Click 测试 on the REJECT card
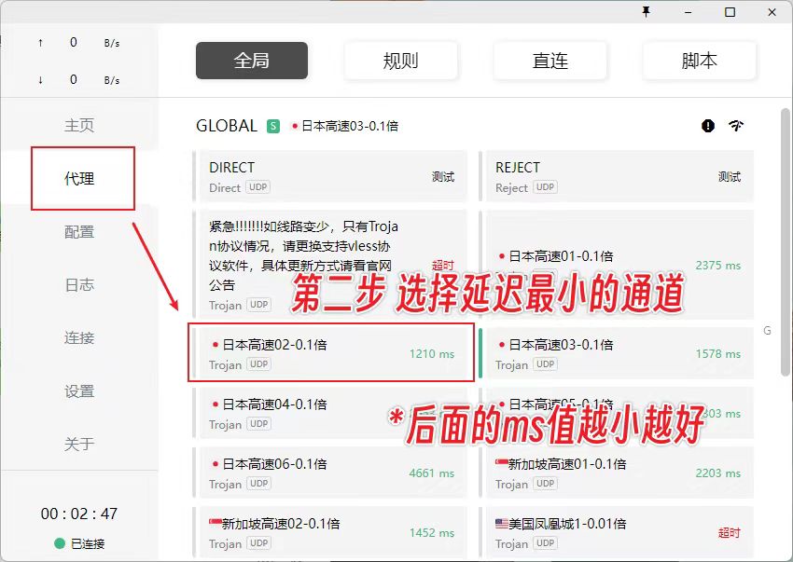The image size is (793, 562). point(730,177)
